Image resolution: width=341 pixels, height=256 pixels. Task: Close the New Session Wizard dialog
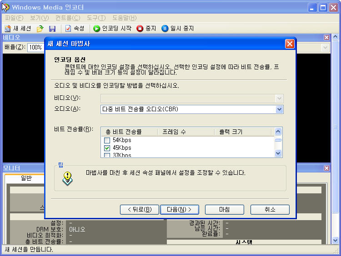(x=290, y=44)
